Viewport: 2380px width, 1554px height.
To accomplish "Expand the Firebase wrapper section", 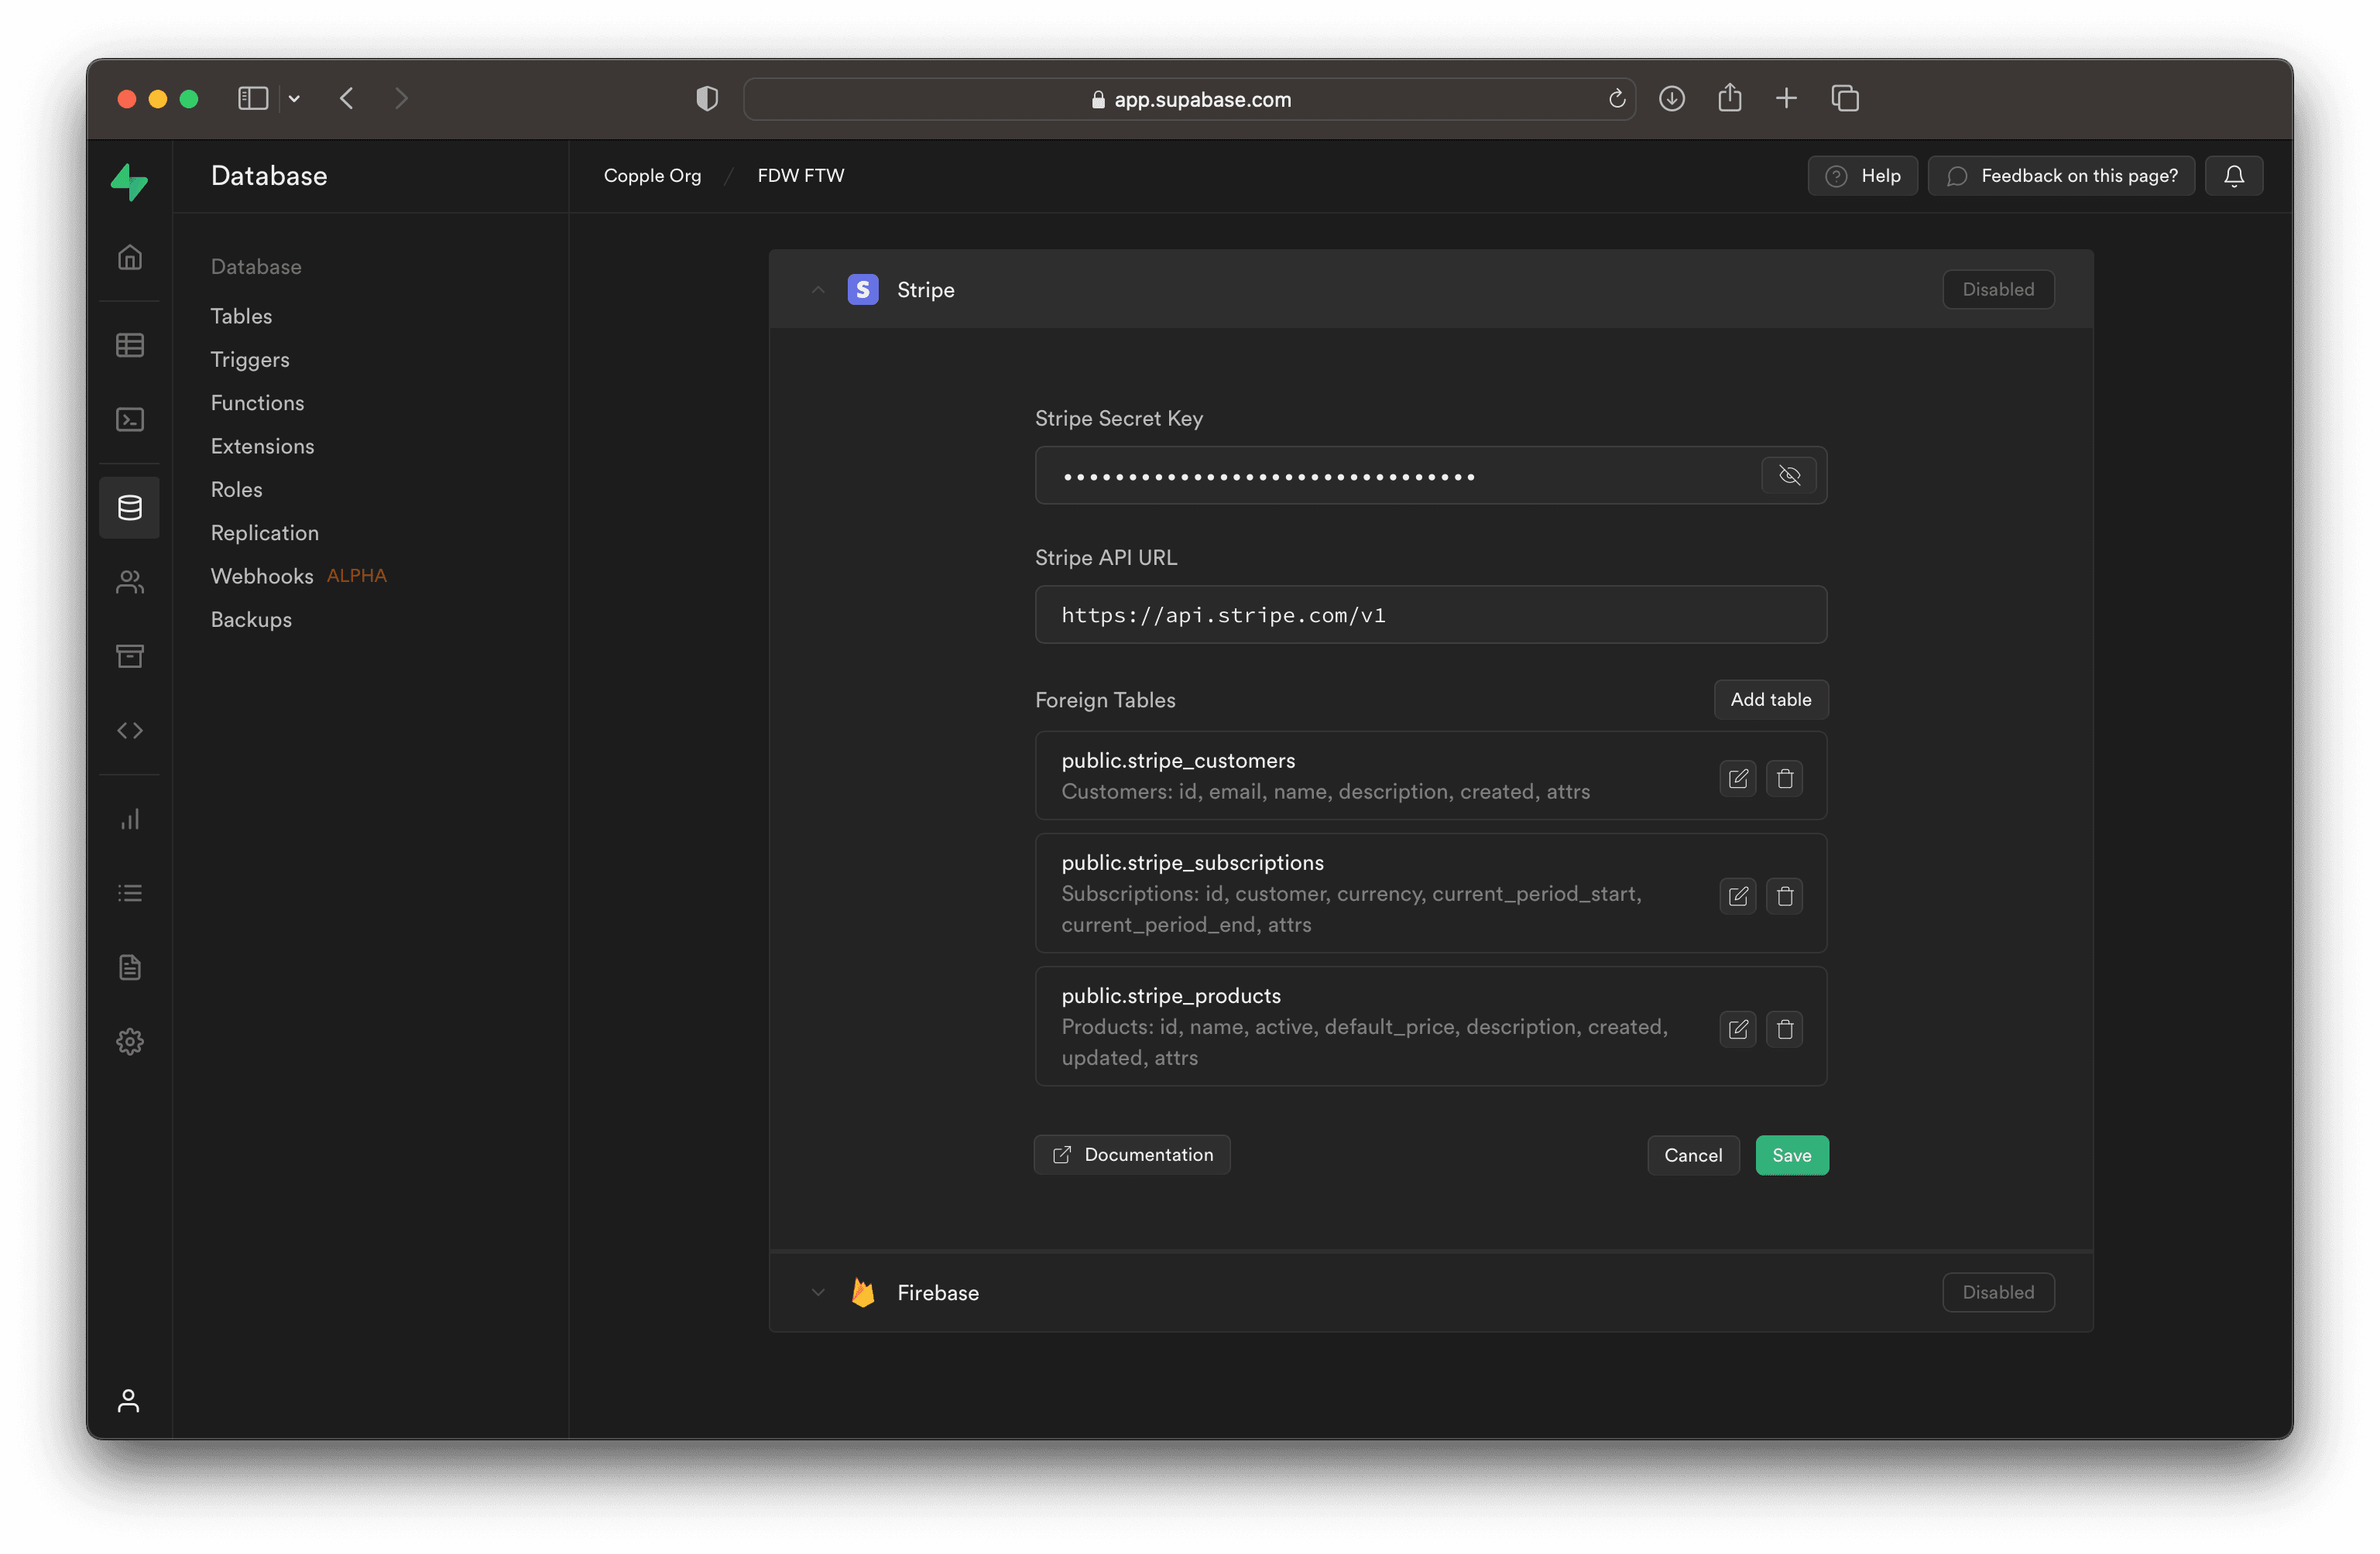I will 818,1292.
